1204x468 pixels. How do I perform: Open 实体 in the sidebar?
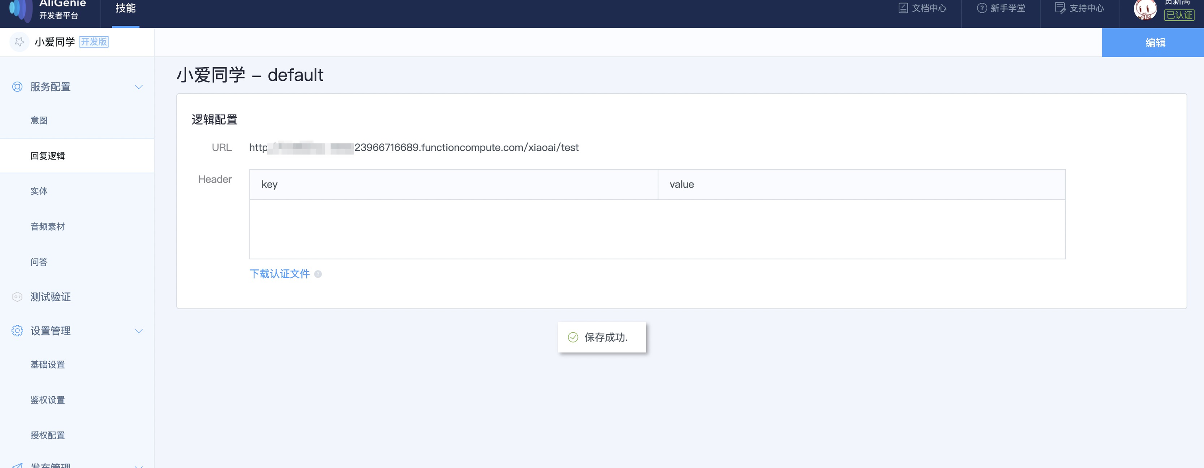(39, 191)
